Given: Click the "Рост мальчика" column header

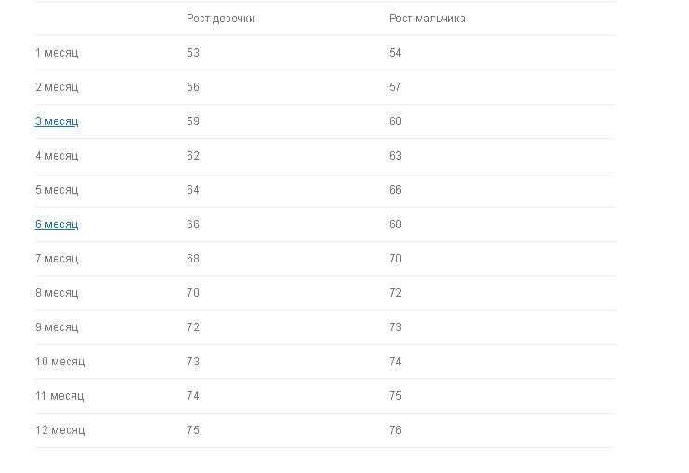Looking at the screenshot, I should 427,19.
